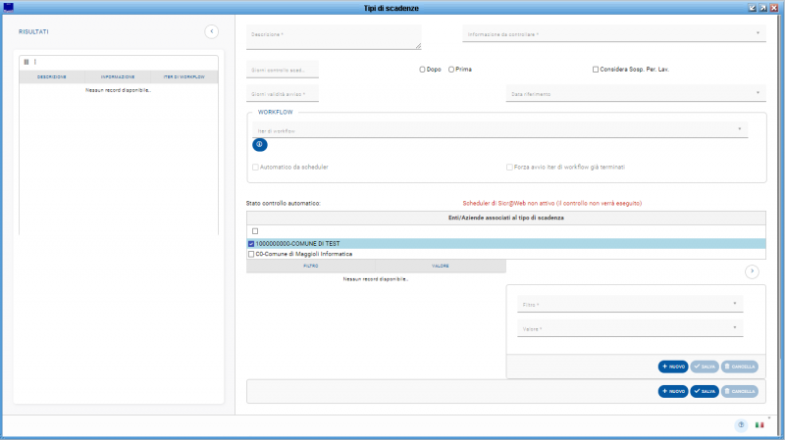Image resolution: width=785 pixels, height=440 pixels.
Task: Click the Iter di Workflow column header
Action: click(183, 76)
